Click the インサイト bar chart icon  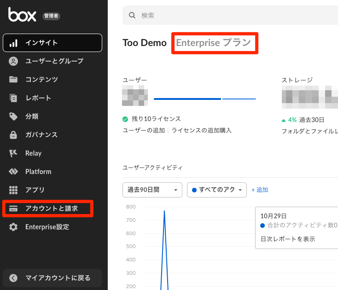(x=13, y=43)
